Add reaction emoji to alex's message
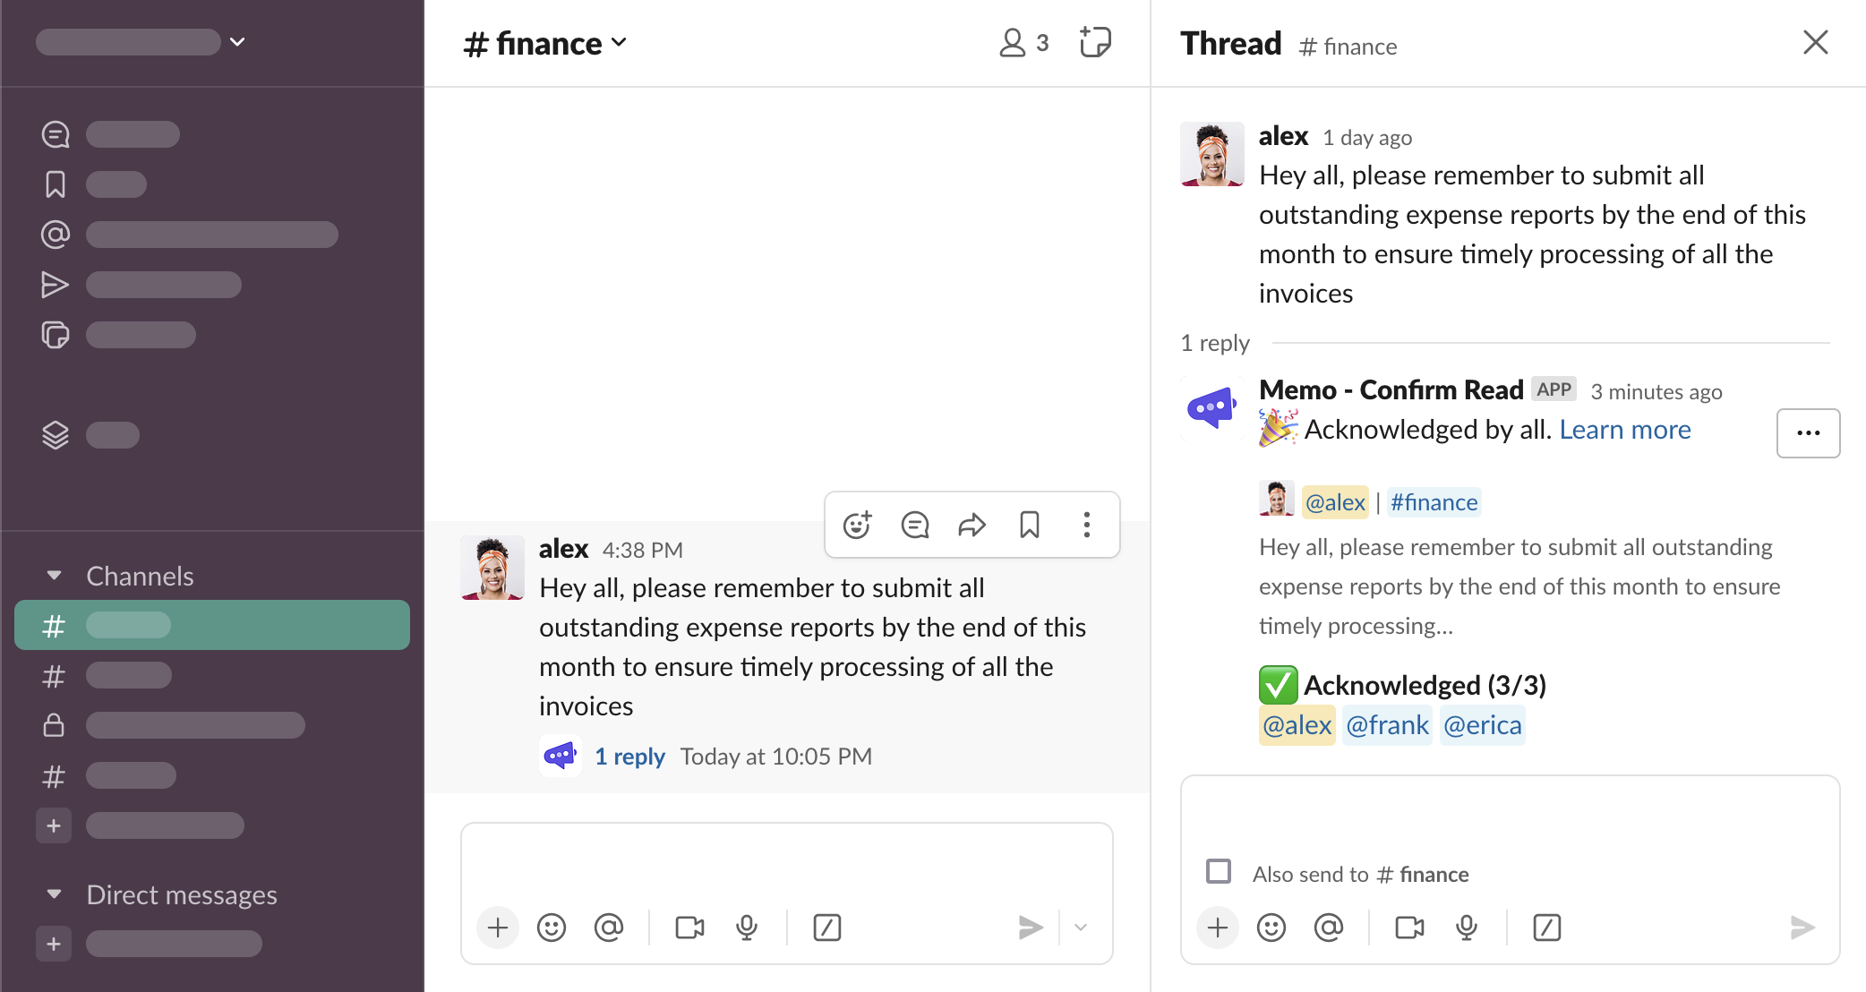This screenshot has height=992, width=1866. tap(857, 525)
